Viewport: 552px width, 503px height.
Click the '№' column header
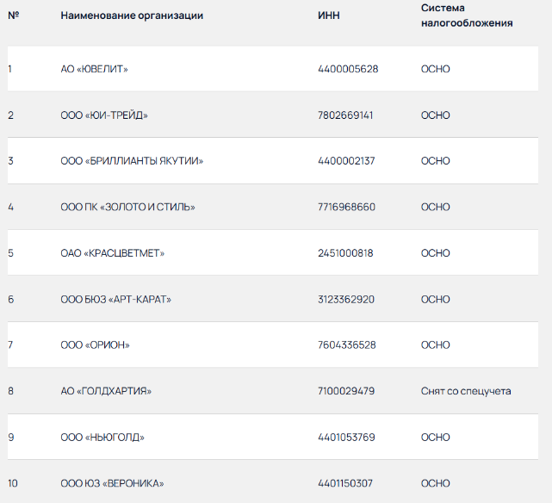click(x=14, y=16)
